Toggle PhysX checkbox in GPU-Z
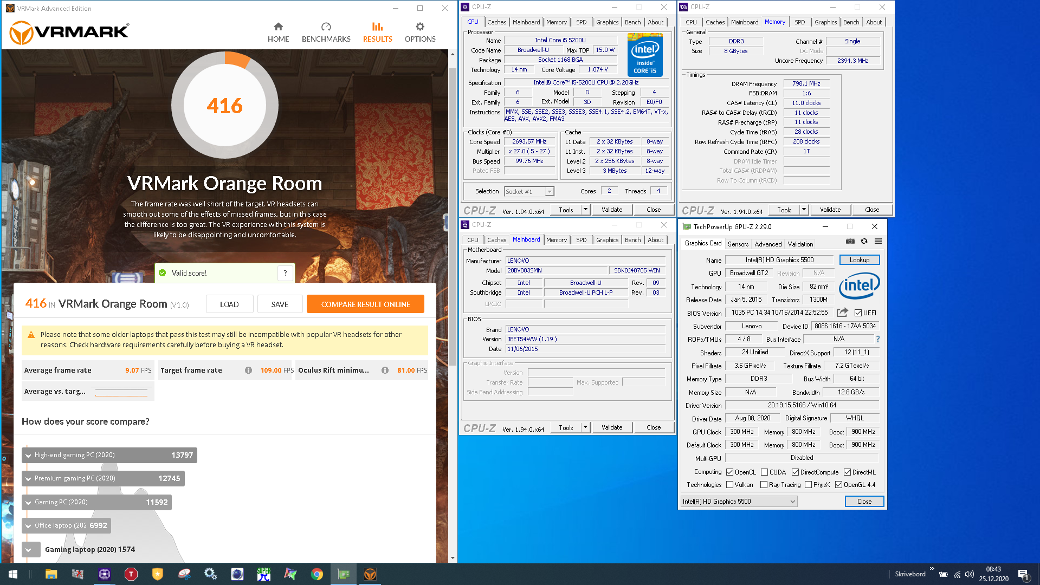The image size is (1040, 585). point(808,485)
